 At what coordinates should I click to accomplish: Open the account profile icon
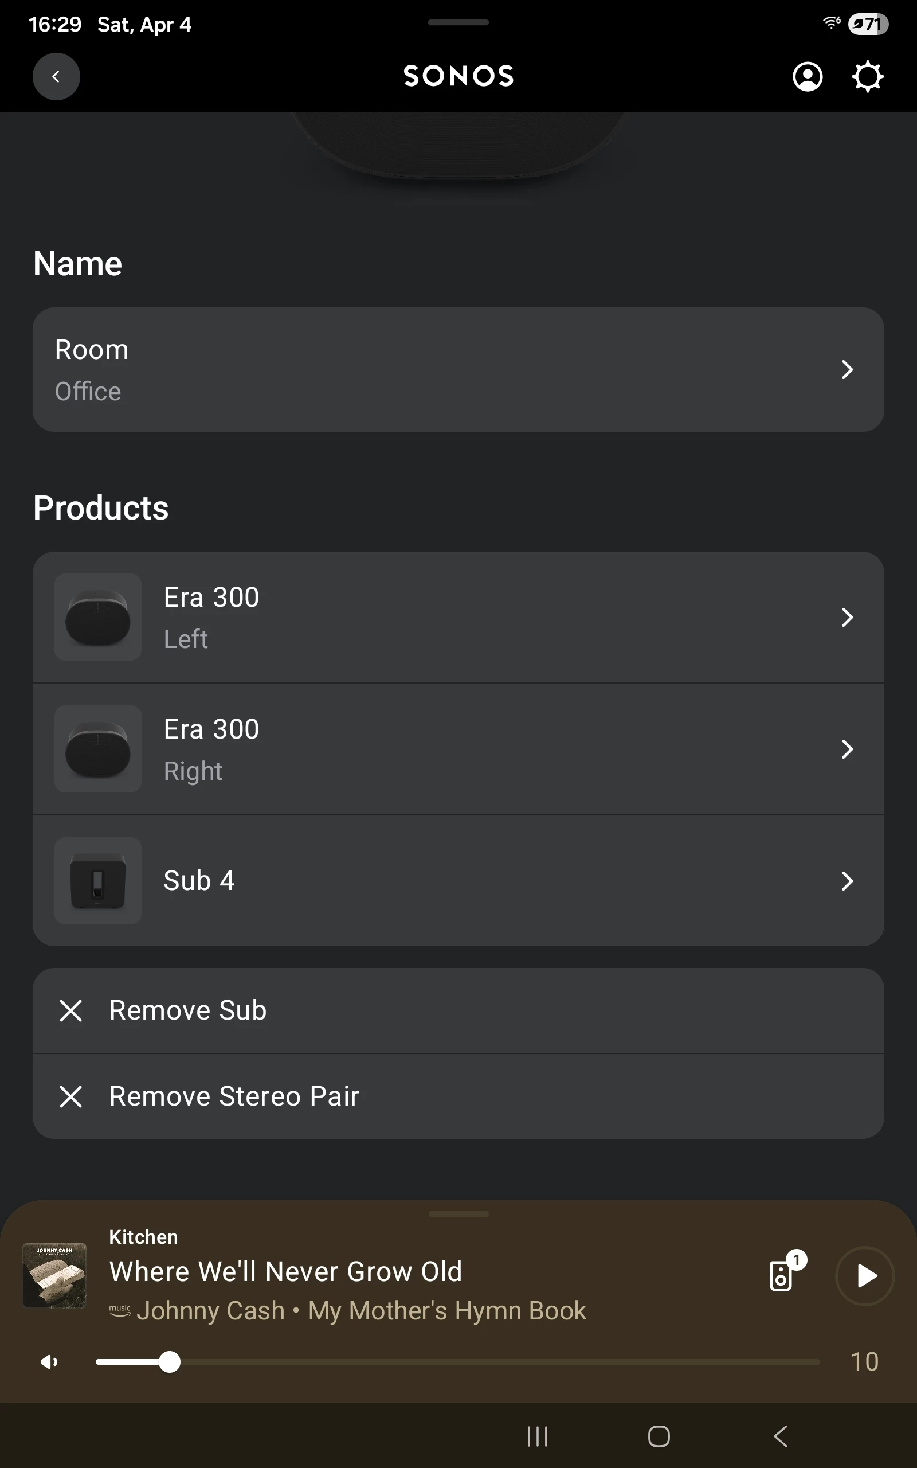point(807,77)
